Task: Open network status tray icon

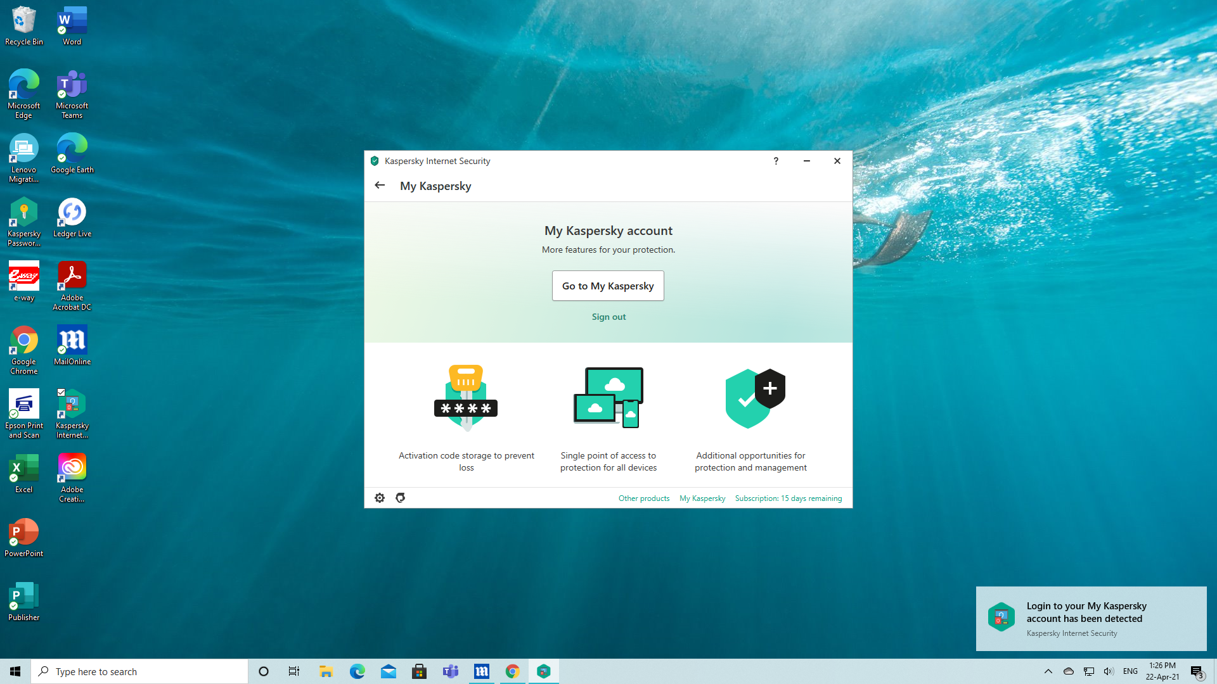Action: pos(1089,671)
